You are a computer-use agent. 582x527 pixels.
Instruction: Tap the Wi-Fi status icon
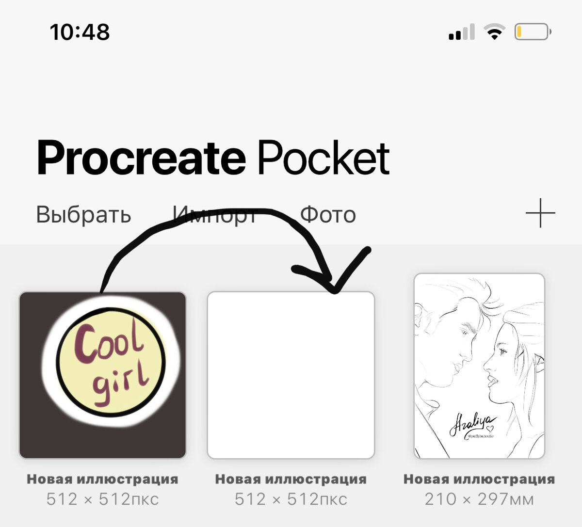(x=494, y=32)
